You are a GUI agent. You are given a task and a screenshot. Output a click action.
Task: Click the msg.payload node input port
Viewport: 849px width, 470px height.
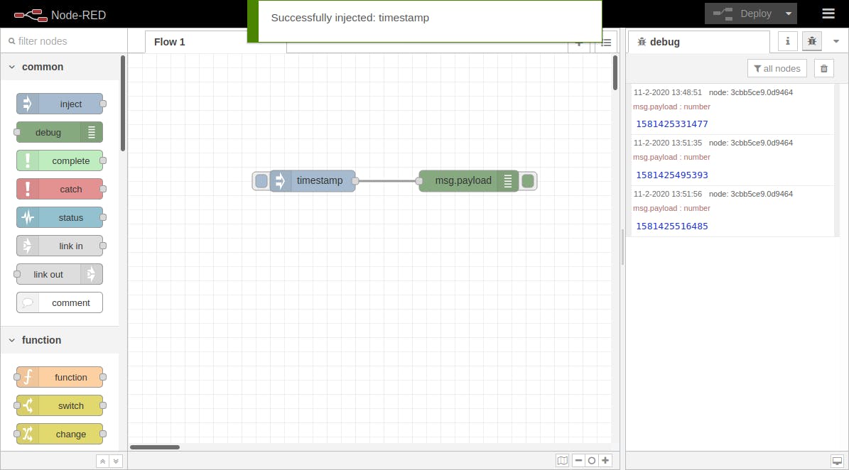(x=419, y=181)
